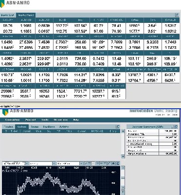Open the chart interval dropdown
This screenshot has height=195, width=181.
54,163
